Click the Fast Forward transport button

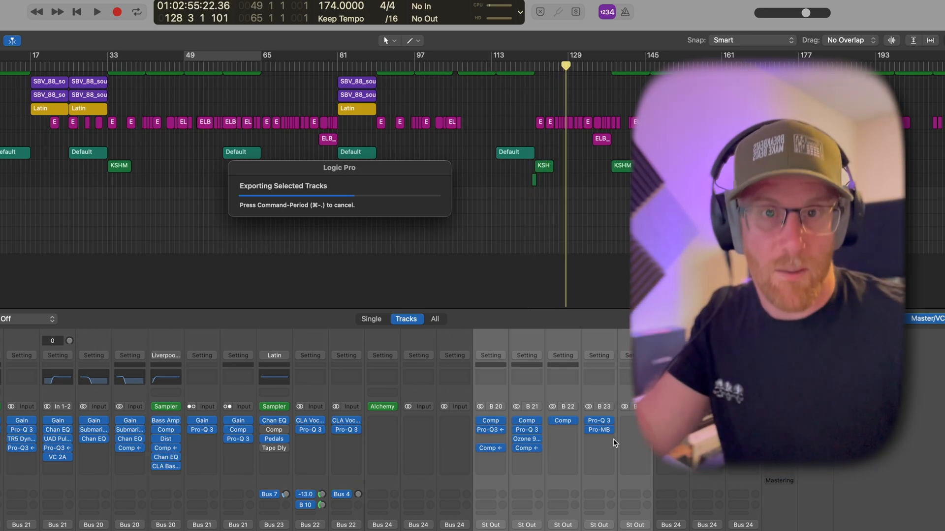(57, 12)
